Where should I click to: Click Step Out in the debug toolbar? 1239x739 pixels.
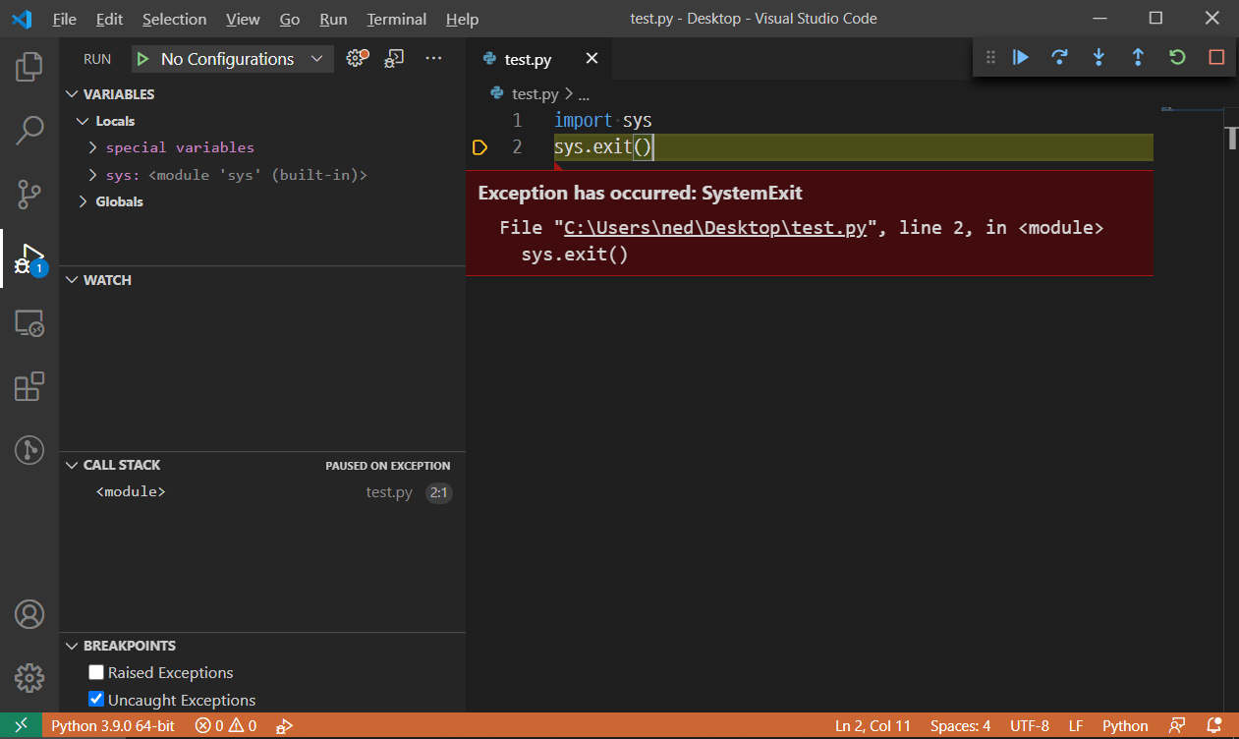coord(1138,57)
